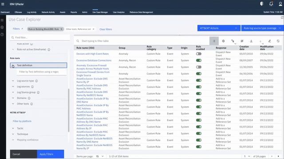Click the shield security icon in header
Screen dimensions: 284x159
261,4
